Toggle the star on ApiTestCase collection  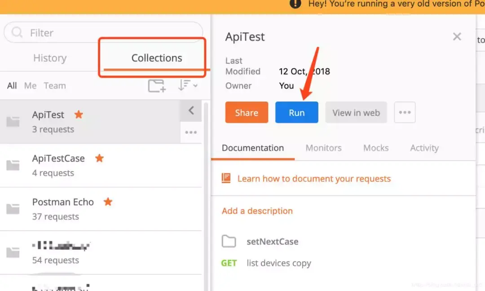click(99, 158)
